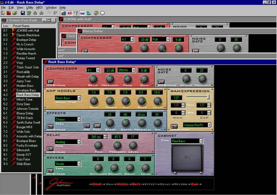Open the MIDI menu
Image resolution: width=277 pixels, height=195 pixels.
click(x=39, y=8)
